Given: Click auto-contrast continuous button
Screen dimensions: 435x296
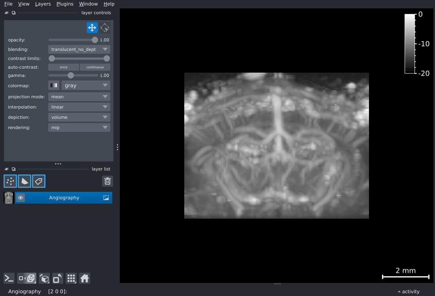Looking at the screenshot, I should [95, 67].
